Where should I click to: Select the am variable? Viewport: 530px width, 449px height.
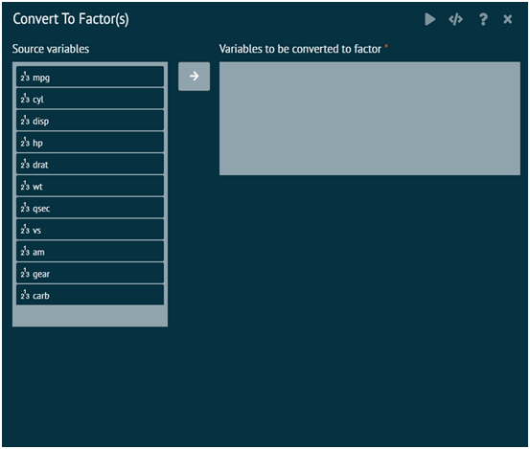[x=90, y=251]
